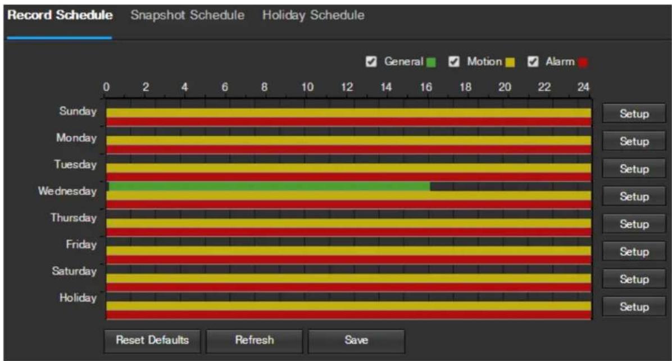Click Thursday's red Alarm bar

(349, 232)
